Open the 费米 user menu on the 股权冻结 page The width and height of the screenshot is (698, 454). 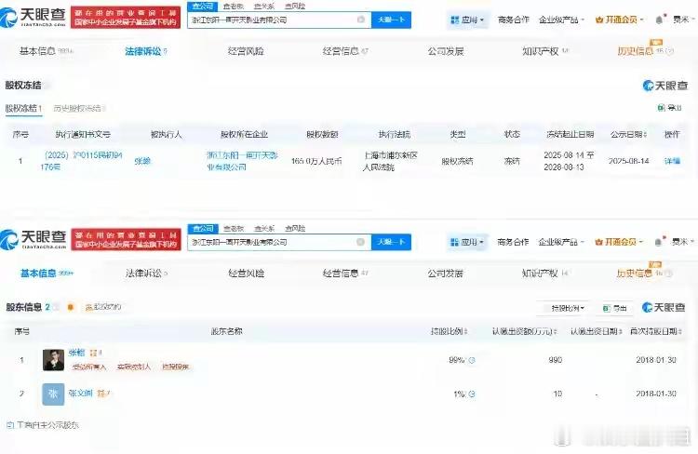coord(683,20)
